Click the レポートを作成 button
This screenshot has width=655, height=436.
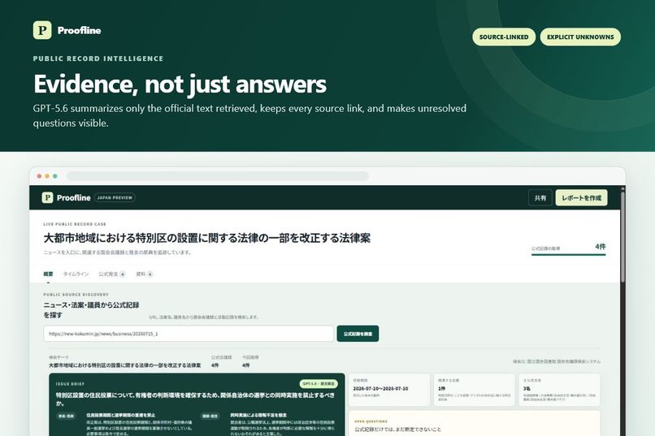click(x=582, y=198)
